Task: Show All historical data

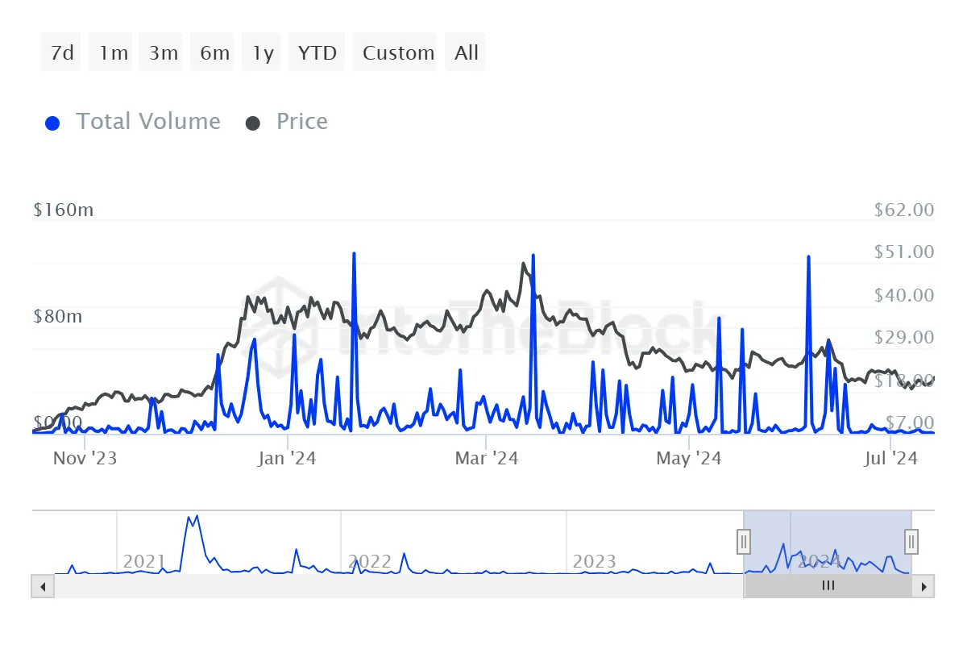Action: [465, 52]
